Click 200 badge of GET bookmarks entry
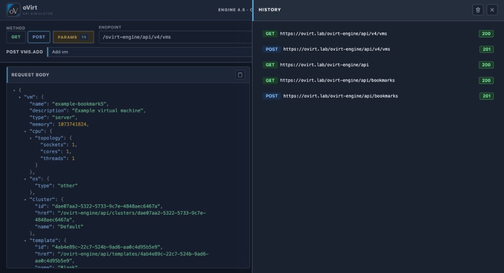 pyautogui.click(x=486, y=80)
